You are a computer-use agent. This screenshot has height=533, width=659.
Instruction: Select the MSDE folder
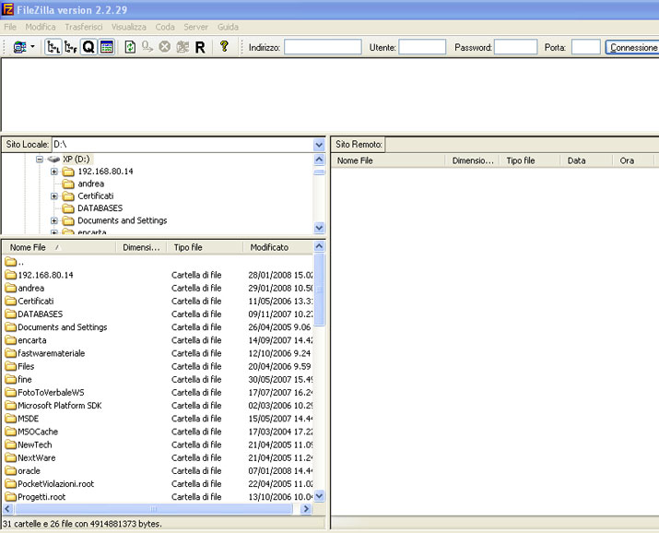click(29, 419)
